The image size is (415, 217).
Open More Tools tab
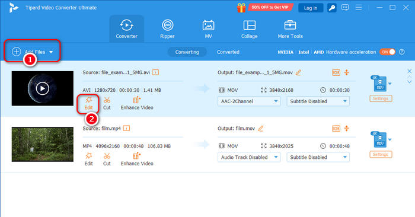pos(290,29)
